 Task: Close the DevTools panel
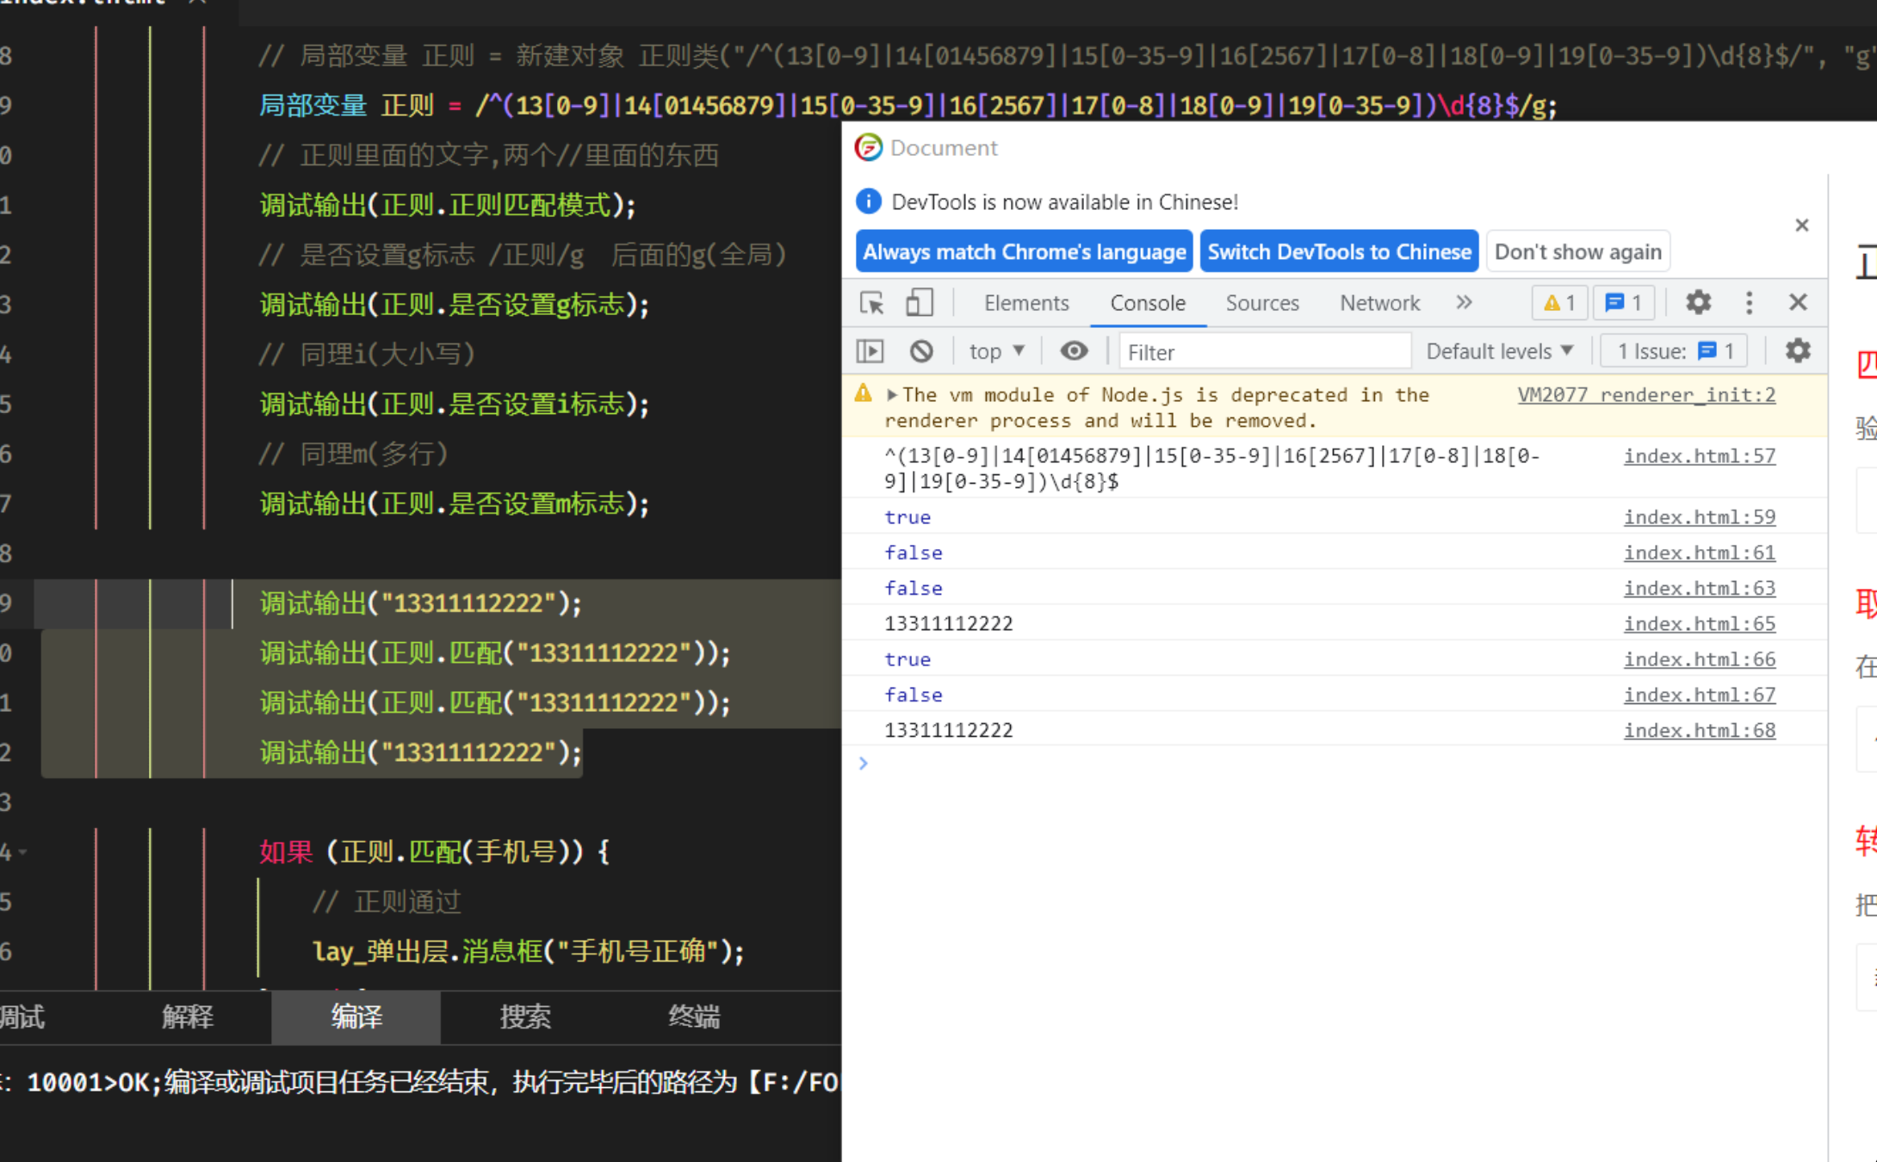(1798, 302)
